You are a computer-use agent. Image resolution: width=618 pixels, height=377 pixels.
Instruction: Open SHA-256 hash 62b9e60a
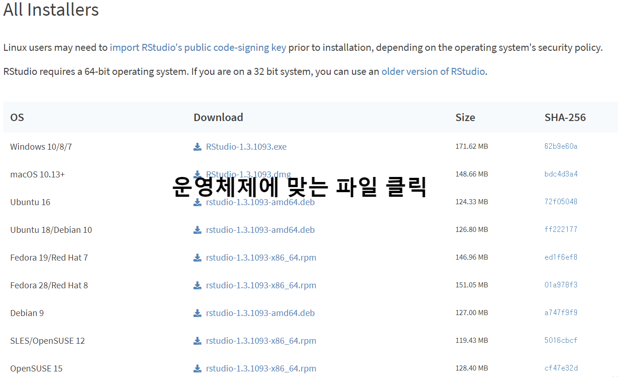coord(561,146)
